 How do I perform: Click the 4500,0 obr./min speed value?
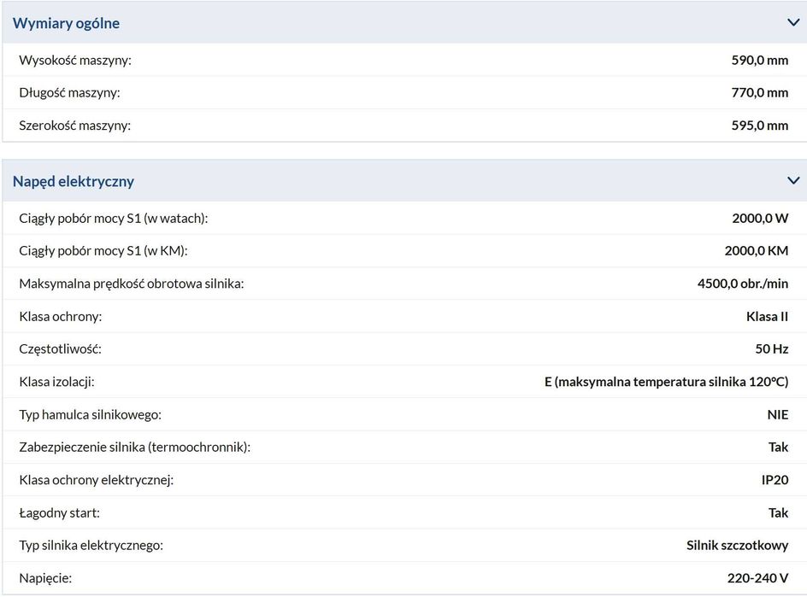[x=743, y=284]
